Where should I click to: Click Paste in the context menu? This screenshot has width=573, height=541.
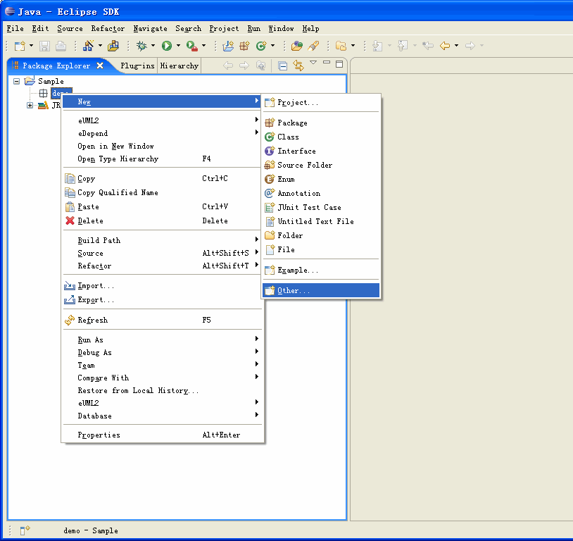click(x=162, y=206)
